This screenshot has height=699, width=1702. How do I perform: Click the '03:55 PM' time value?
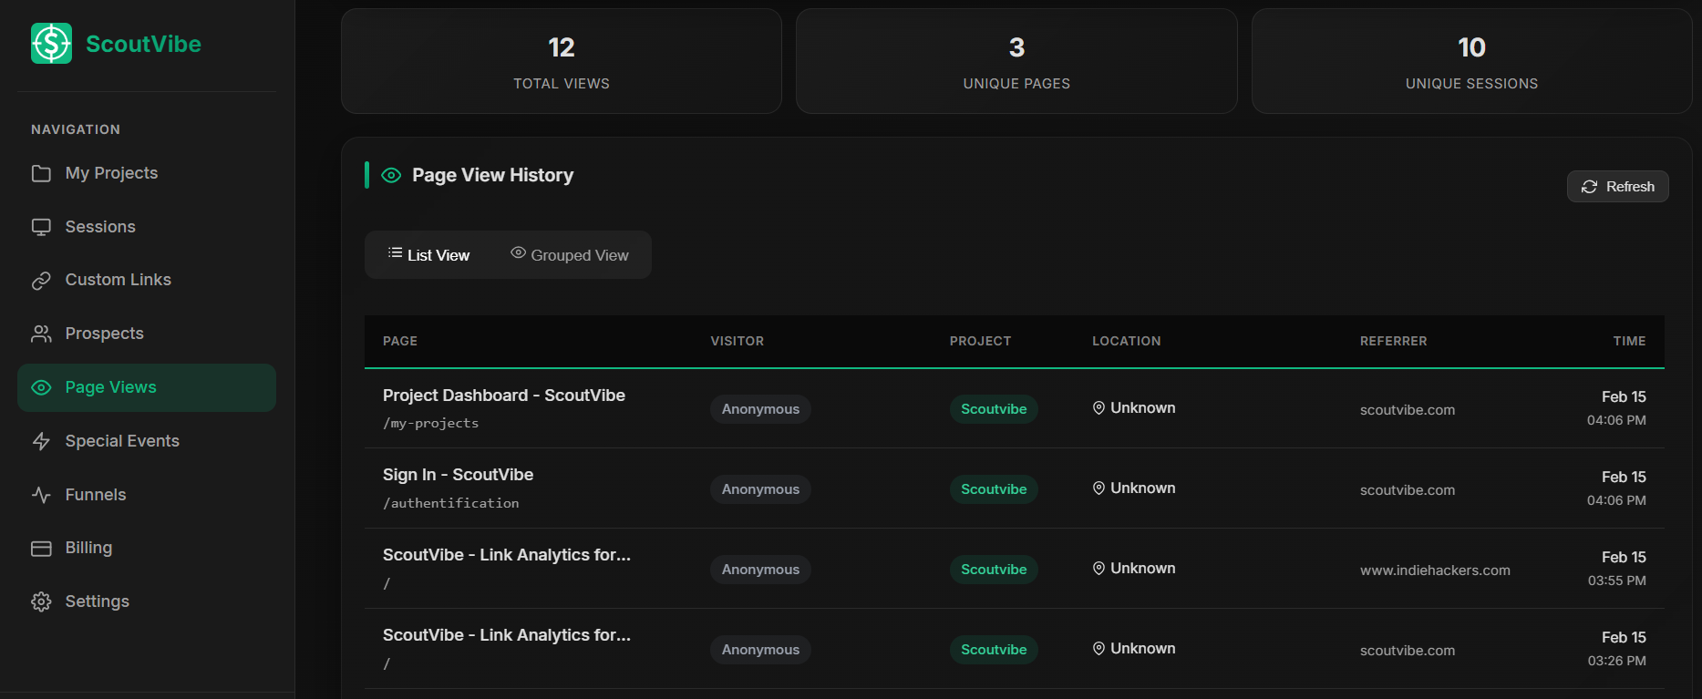(x=1616, y=581)
